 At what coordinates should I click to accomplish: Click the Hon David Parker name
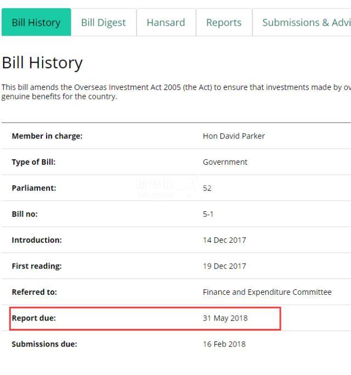234,136
